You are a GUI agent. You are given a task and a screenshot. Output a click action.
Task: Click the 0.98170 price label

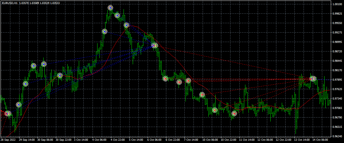[x=337, y=70]
